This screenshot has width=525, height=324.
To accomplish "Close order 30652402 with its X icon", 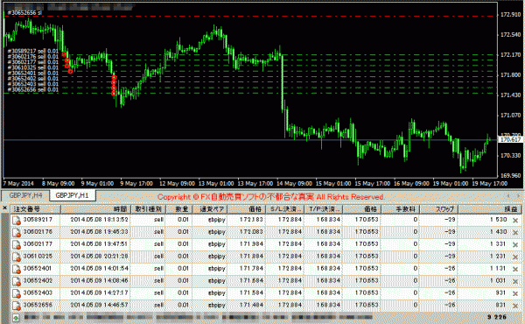I will point(515,281).
